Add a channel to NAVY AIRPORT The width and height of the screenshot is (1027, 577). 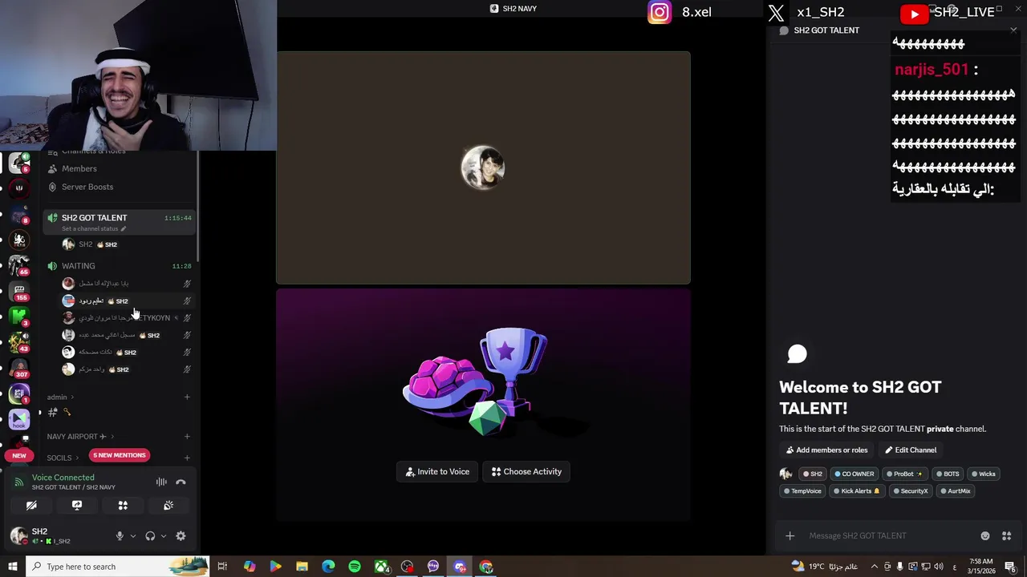coord(187,437)
